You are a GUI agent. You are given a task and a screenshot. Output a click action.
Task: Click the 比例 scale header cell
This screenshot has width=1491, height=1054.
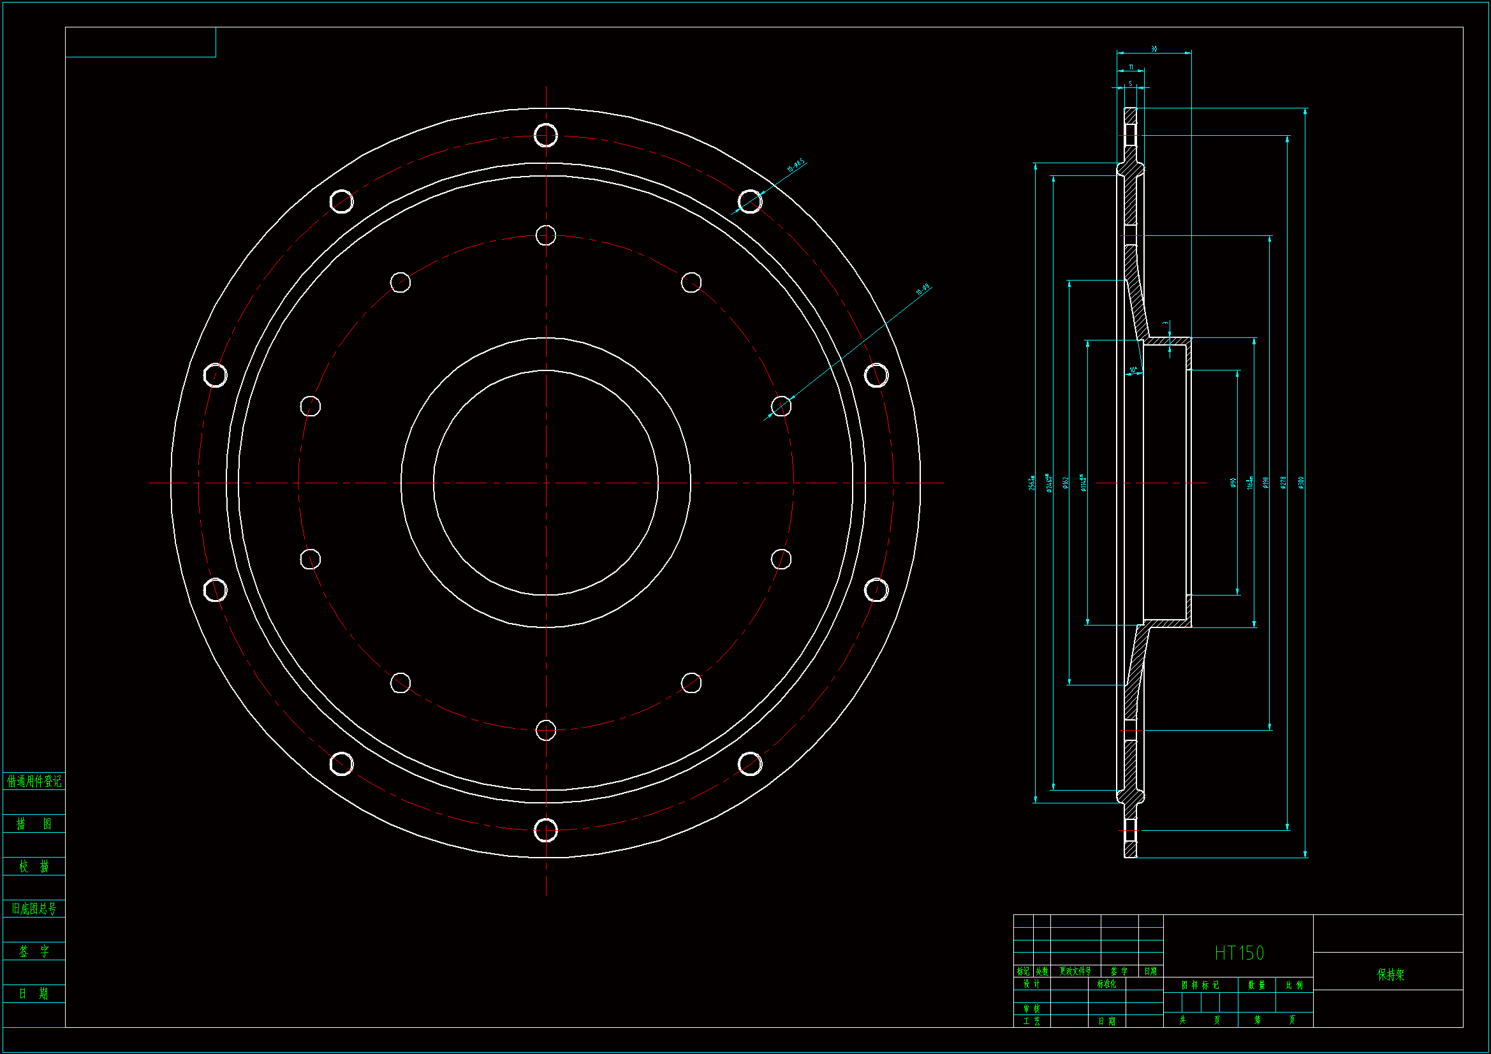[x=1294, y=985]
